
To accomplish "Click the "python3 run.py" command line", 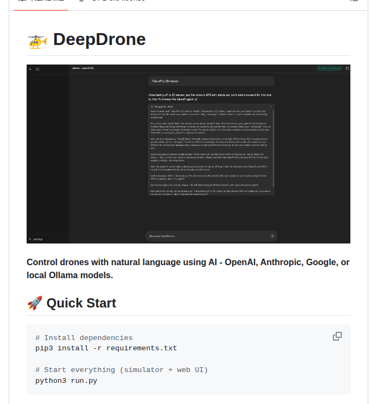I will coord(66,381).
